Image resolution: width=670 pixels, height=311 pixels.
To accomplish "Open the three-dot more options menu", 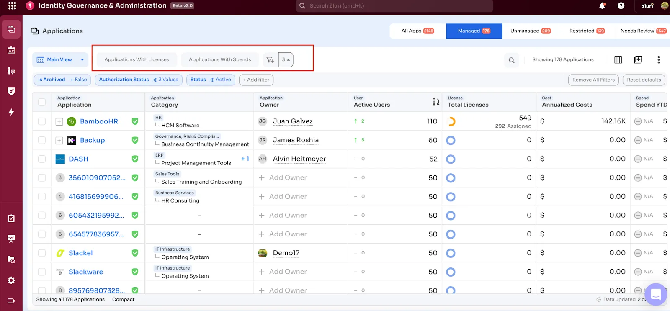I will (659, 59).
